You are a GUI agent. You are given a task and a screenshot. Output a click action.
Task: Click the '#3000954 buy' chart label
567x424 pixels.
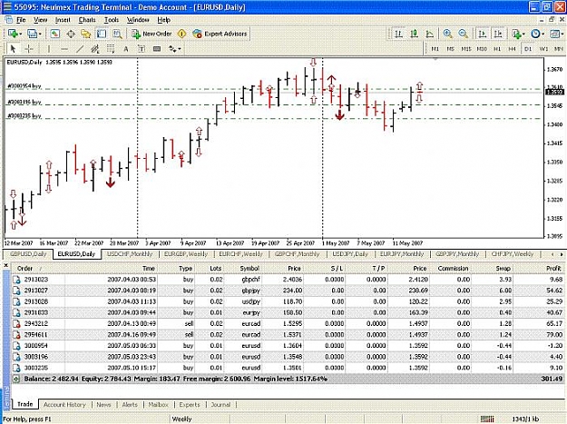pos(24,86)
